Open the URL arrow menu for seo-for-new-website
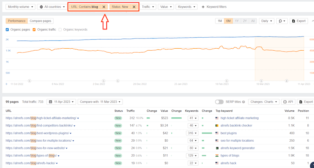Screen dimensions: 314x168 pos(67,148)
